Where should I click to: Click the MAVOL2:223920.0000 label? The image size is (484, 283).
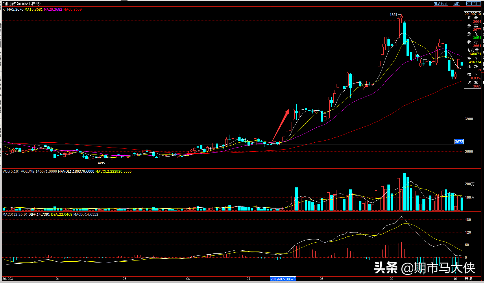tap(113, 172)
